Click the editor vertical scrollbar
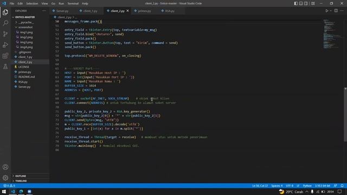 [x=345, y=114]
